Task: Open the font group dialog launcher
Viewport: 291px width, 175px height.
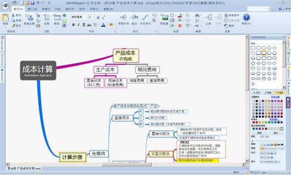Action: coord(115,31)
